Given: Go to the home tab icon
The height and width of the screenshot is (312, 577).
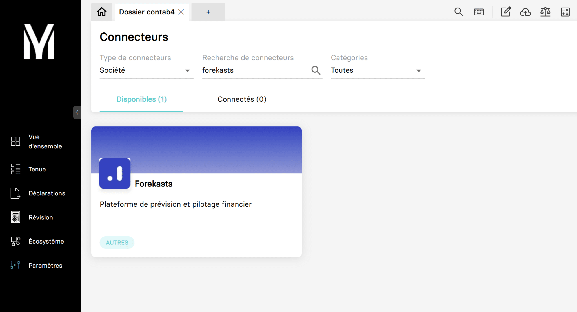Looking at the screenshot, I should (102, 12).
